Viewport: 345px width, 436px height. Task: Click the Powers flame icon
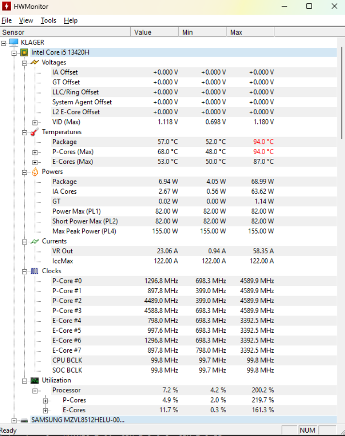click(35, 172)
